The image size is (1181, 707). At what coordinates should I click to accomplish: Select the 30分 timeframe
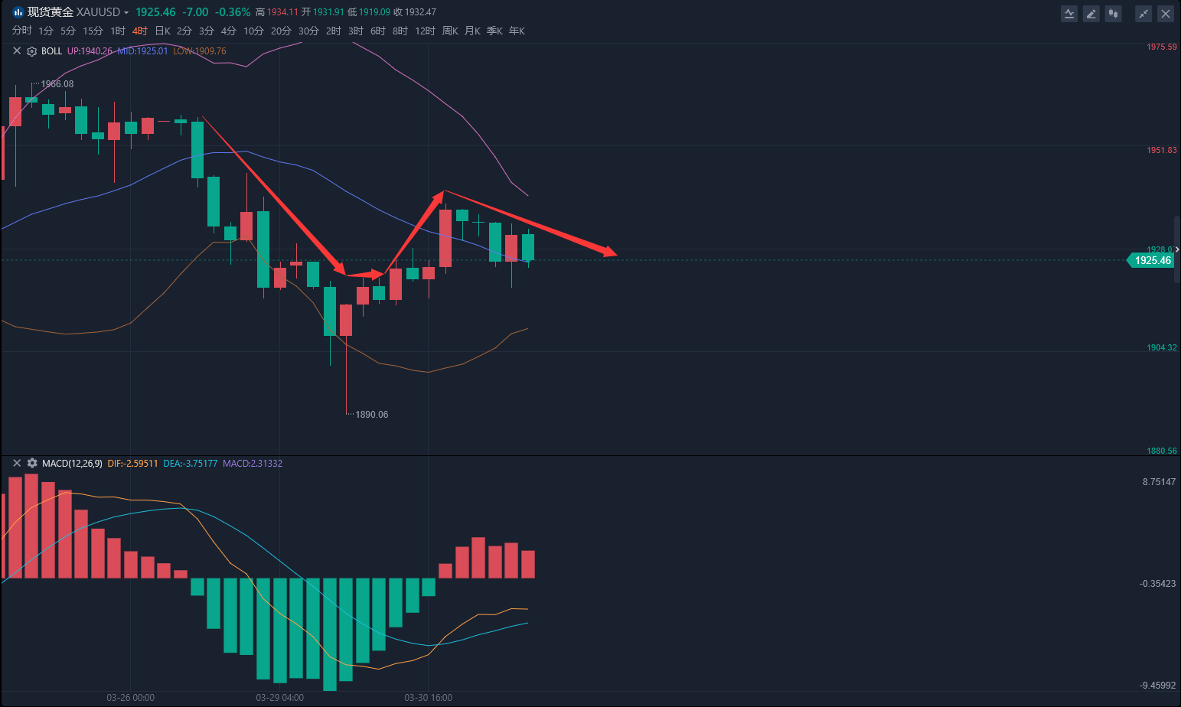coord(308,31)
